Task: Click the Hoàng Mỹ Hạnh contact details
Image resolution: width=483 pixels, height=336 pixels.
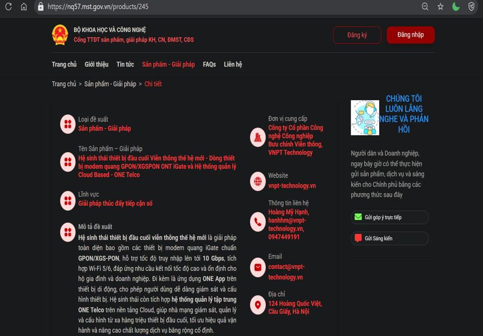Action: pos(289,225)
